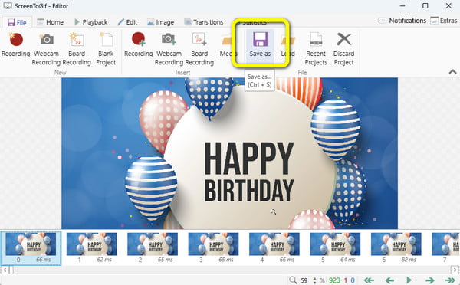Select frame 7 thumbnail
The width and height of the screenshot is (460, 285).
click(445, 248)
